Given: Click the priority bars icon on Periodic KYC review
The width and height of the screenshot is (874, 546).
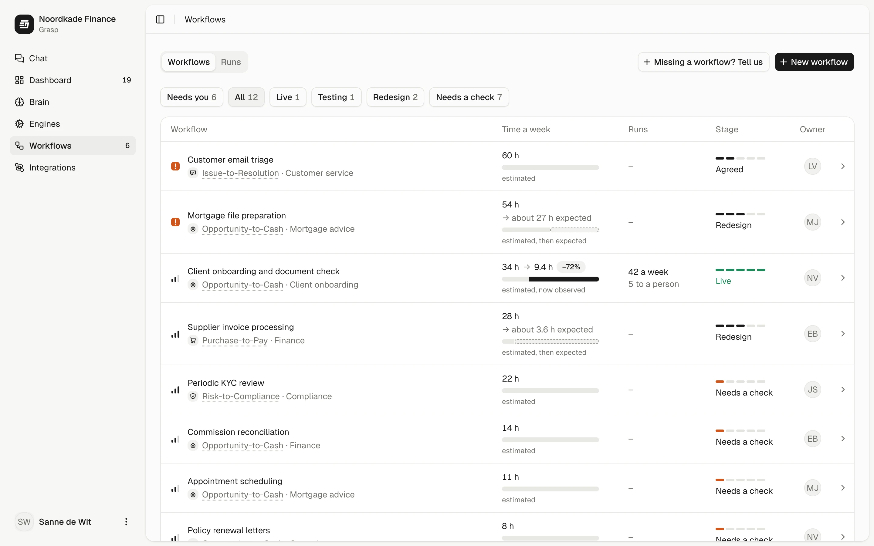Looking at the screenshot, I should 175,390.
